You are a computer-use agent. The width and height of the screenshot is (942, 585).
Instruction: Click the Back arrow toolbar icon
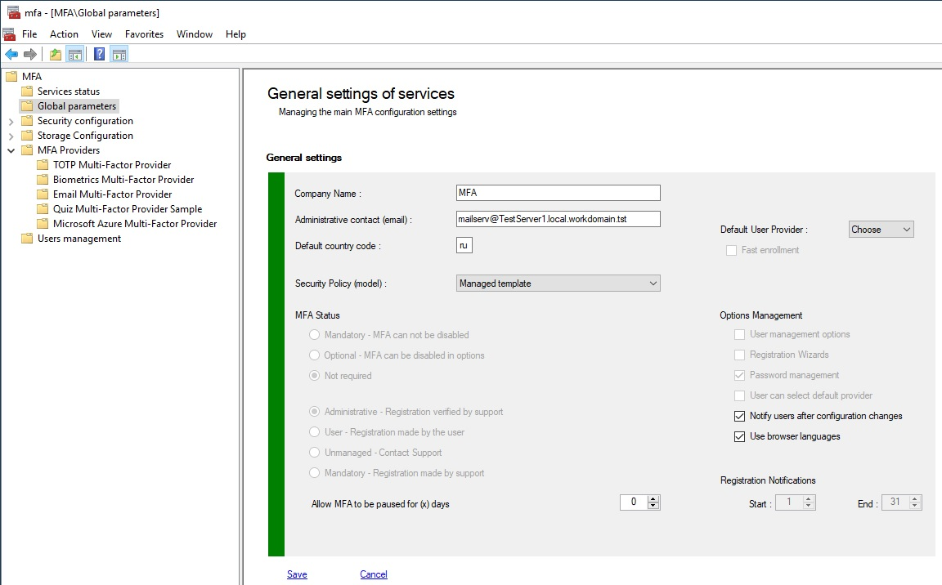click(x=11, y=55)
